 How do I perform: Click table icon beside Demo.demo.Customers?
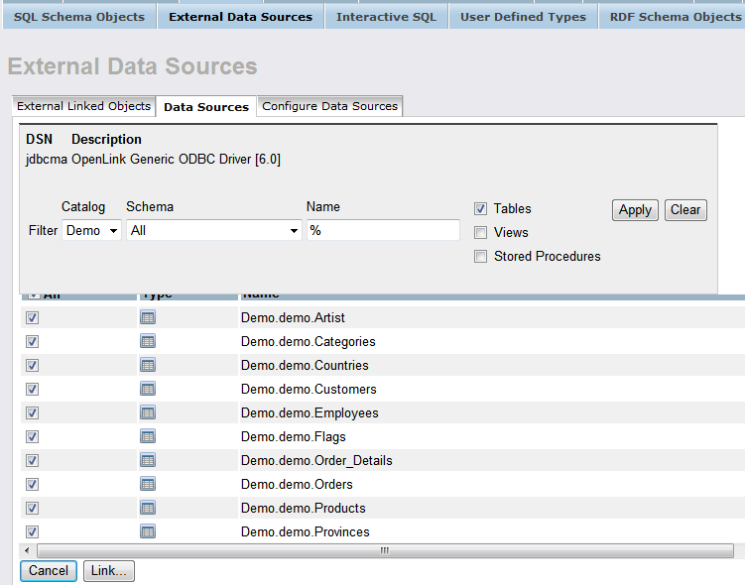pyautogui.click(x=148, y=389)
